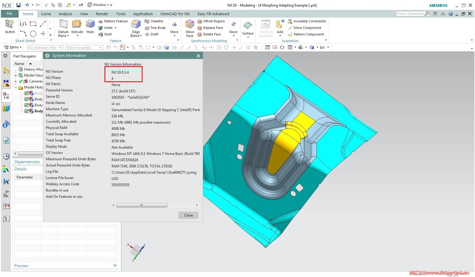Expand the Preview panel chevron
This screenshot has height=277, width=475.
click(115, 265)
